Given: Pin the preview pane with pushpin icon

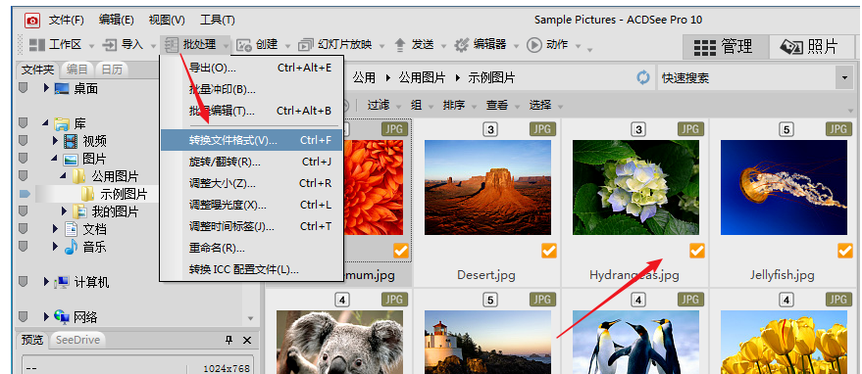Looking at the screenshot, I should 229,341.
